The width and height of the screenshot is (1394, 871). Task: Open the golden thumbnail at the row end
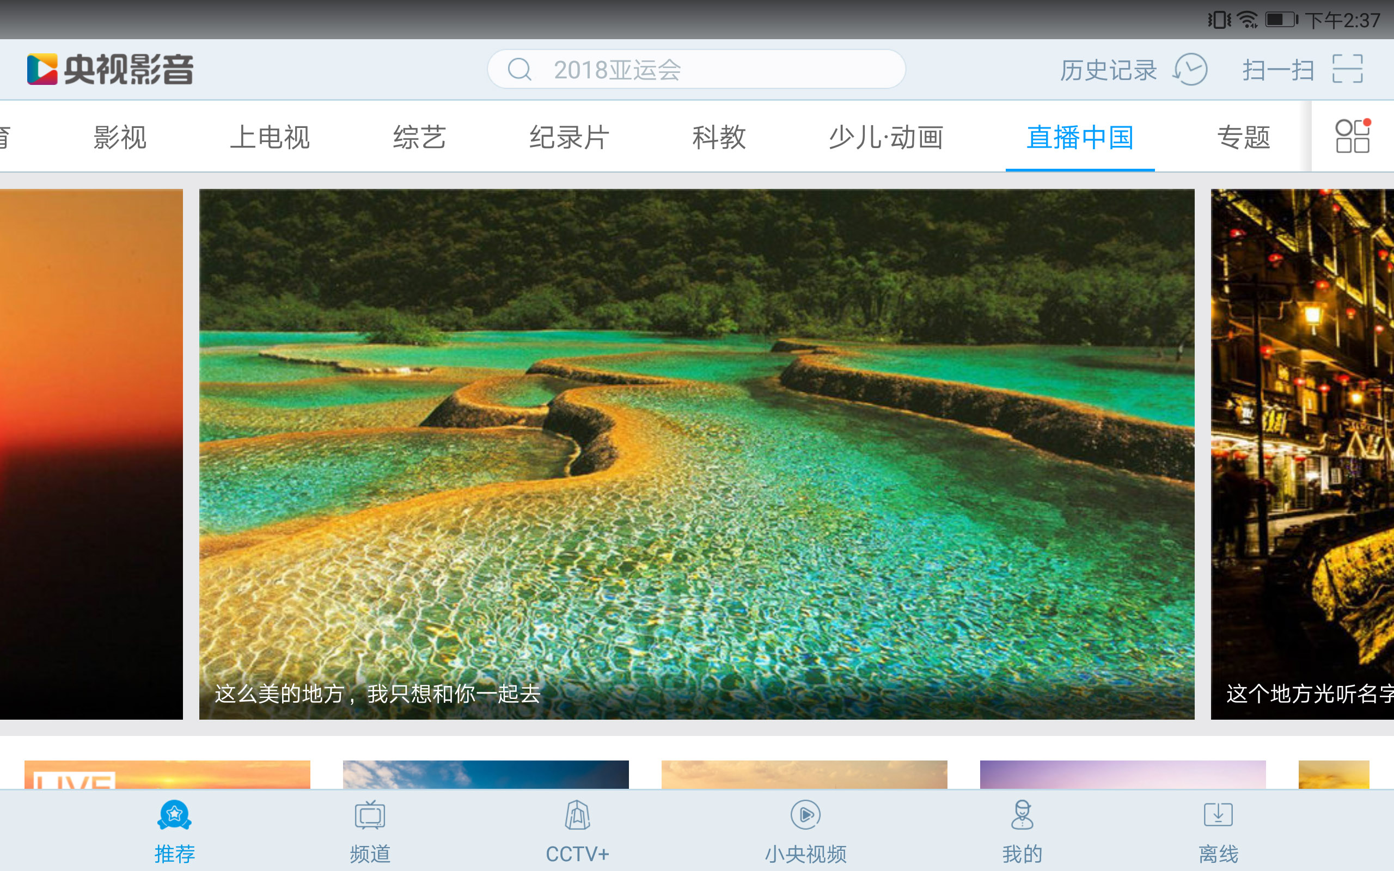click(1334, 774)
